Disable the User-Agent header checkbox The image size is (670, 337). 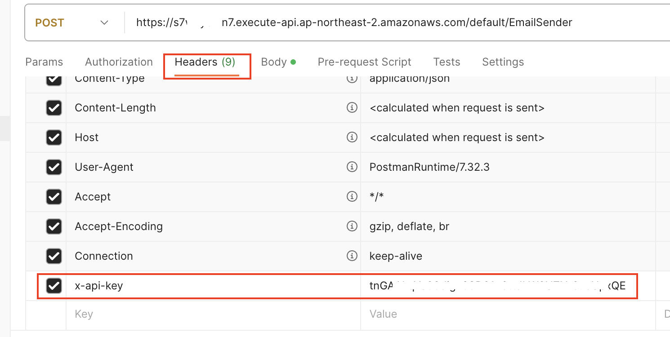pyautogui.click(x=54, y=167)
